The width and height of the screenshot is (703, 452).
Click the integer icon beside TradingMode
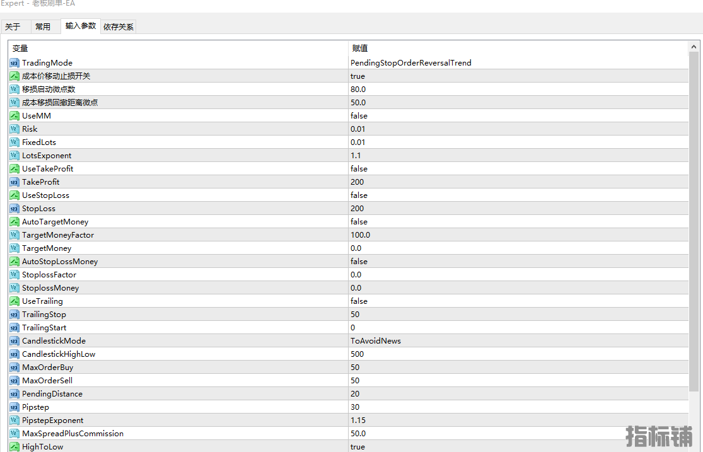(15, 63)
